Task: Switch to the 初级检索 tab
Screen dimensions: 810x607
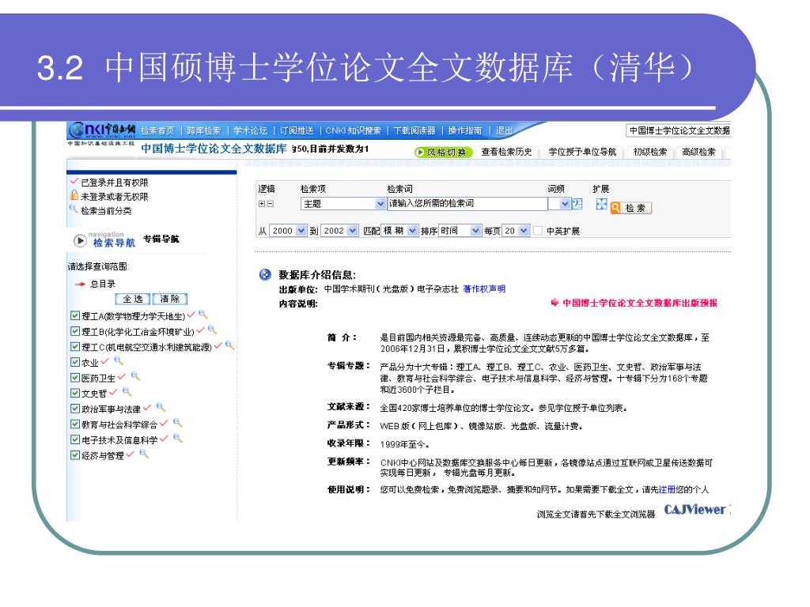Action: click(x=650, y=152)
